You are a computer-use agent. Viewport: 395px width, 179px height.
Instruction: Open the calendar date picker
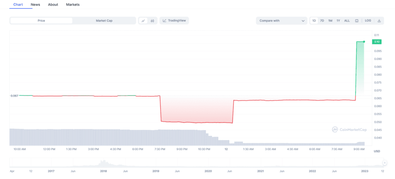click(357, 21)
